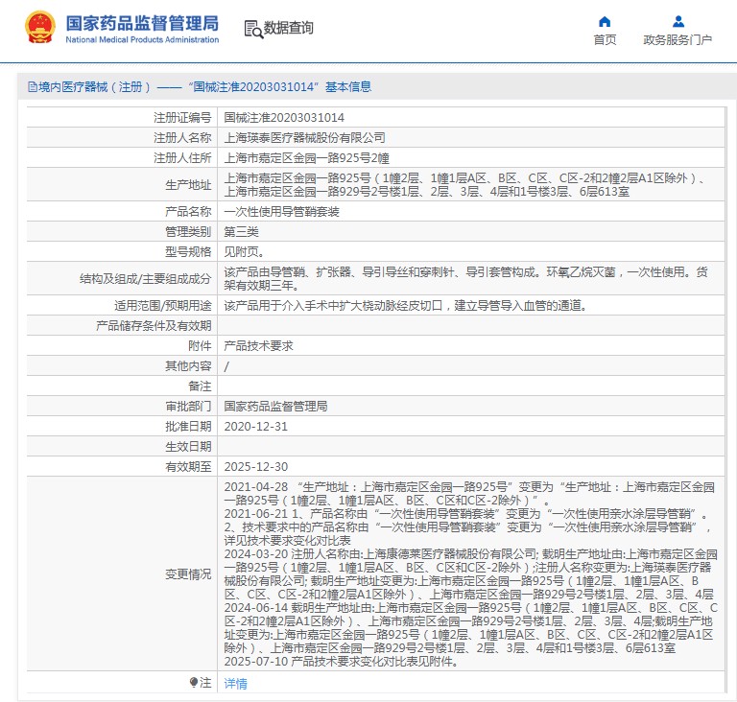Screen dimensions: 737x702
Task: Click the national emblem logo
Action: (x=40, y=28)
